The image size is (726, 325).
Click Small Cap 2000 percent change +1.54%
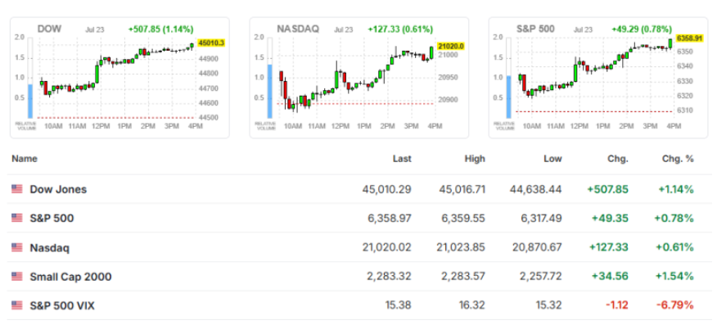674,277
